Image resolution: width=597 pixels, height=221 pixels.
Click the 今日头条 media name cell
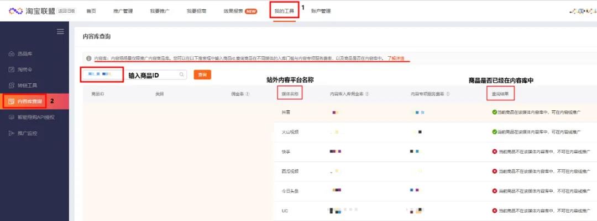[x=290, y=191]
